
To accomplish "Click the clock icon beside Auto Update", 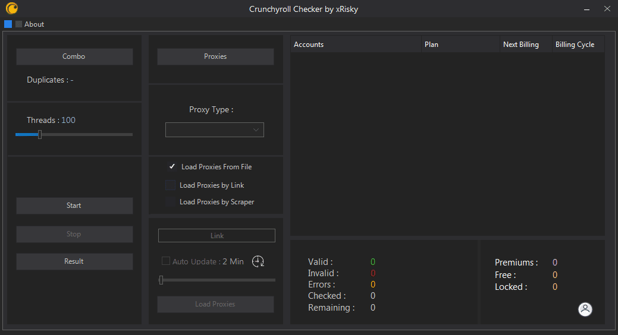I will pyautogui.click(x=258, y=261).
